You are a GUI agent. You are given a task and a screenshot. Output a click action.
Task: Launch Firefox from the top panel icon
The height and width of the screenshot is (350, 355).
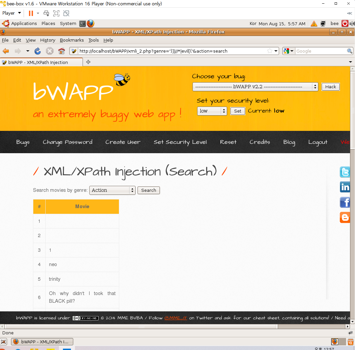click(x=91, y=24)
